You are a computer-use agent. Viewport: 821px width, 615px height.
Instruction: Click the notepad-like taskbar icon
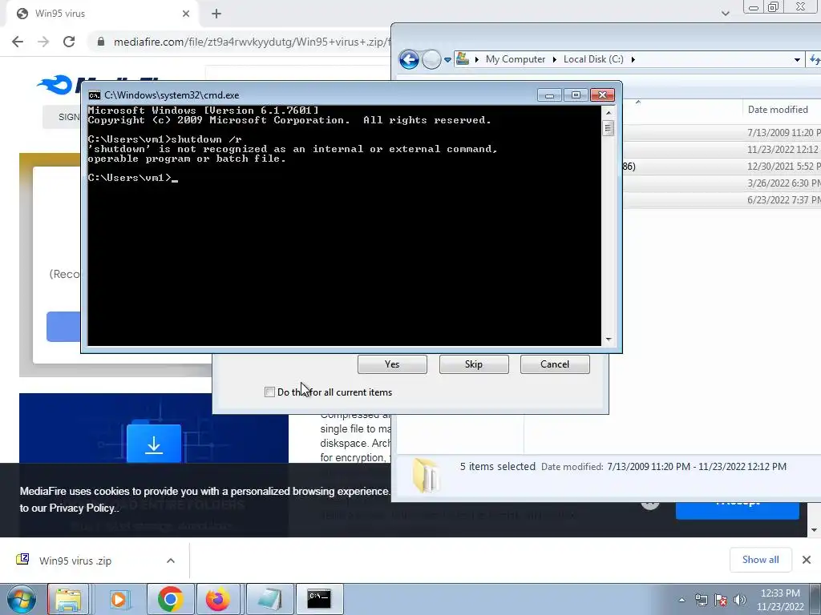269,599
